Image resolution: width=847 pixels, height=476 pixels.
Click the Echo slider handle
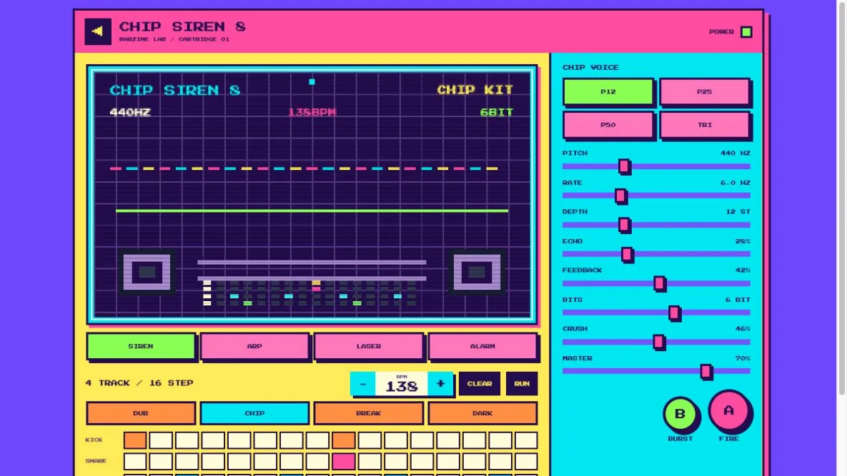click(627, 254)
